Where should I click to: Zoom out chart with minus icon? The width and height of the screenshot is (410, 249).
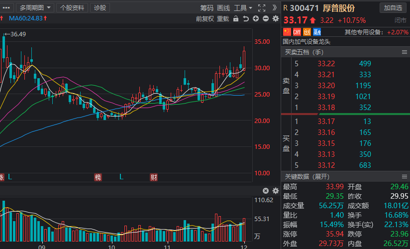[x=266, y=19]
